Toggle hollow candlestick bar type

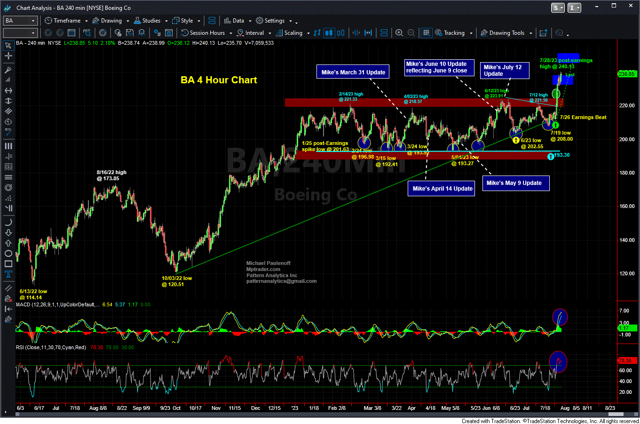(x=340, y=33)
